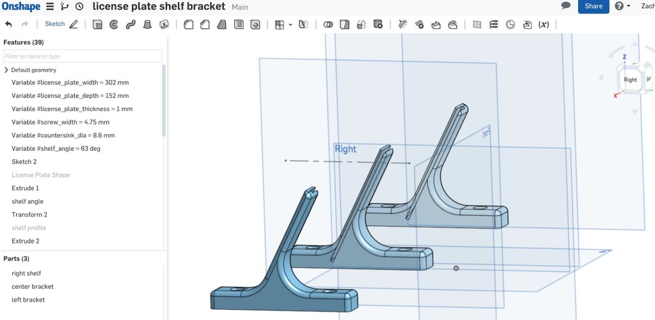Pick the Loft tool icon

coord(147,25)
